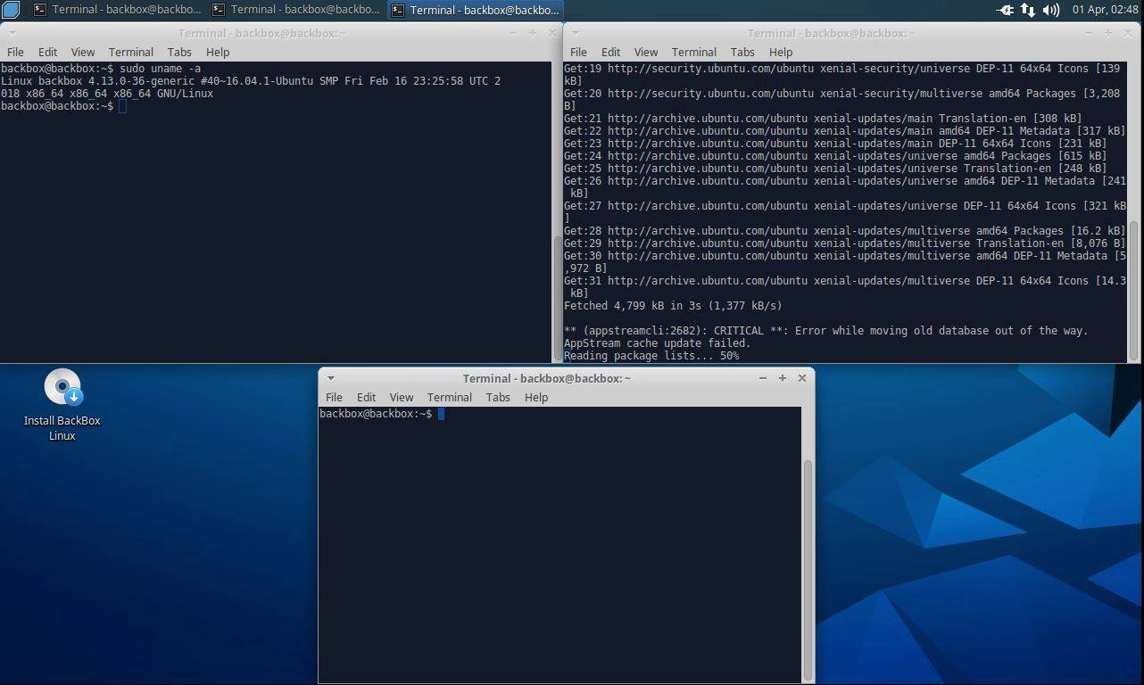This screenshot has height=685, width=1144.
Task: Open Edit menu in front empty terminal
Action: coord(366,397)
